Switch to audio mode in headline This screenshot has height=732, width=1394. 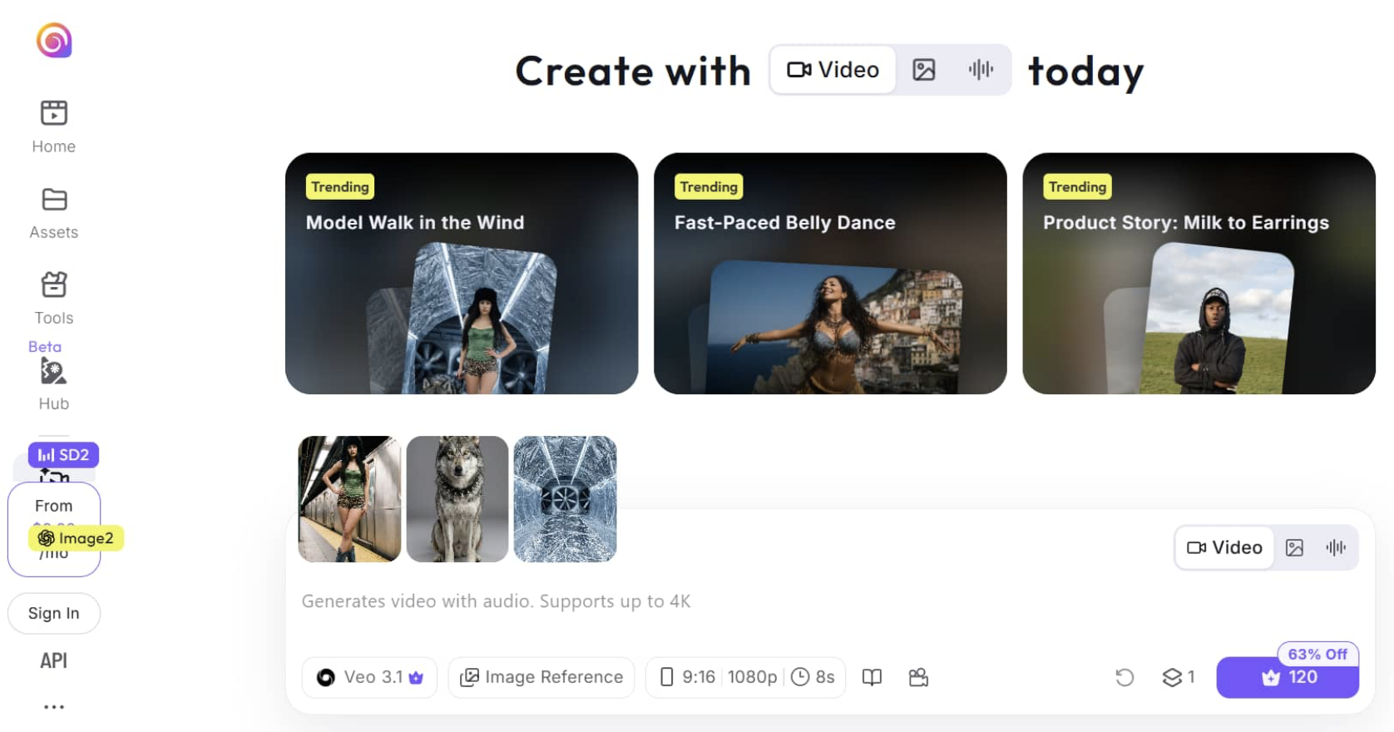tap(981, 70)
